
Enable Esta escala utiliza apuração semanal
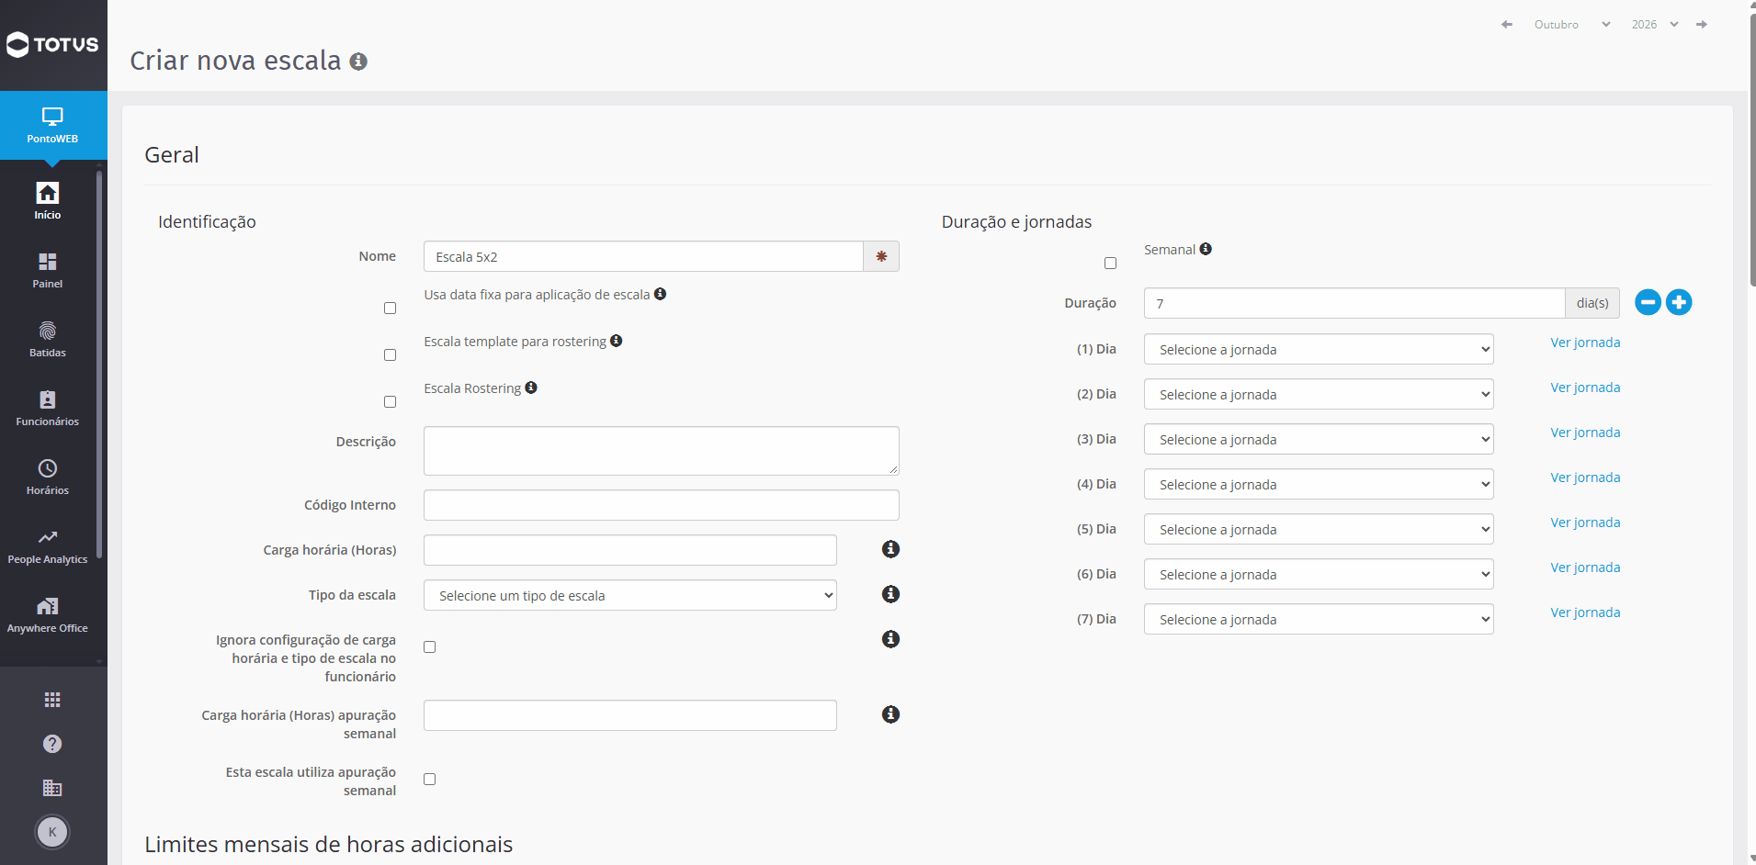click(429, 780)
